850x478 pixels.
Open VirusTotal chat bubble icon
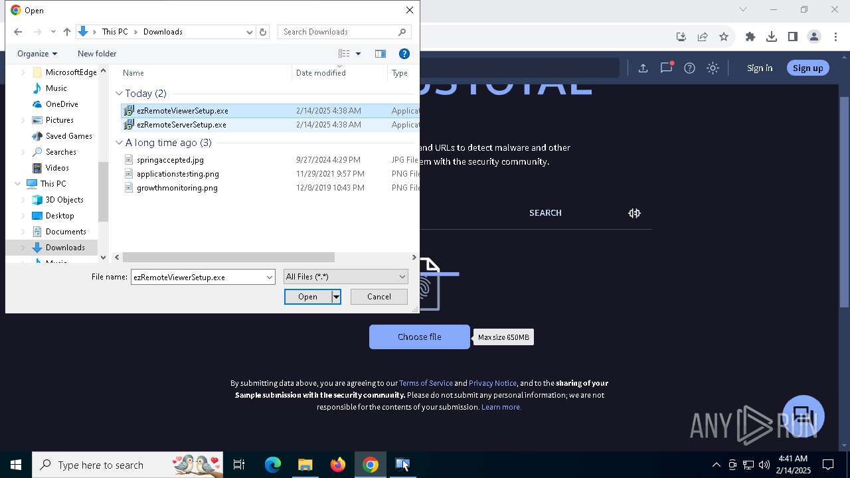804,416
